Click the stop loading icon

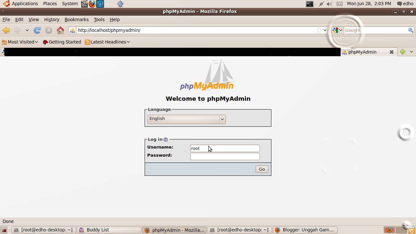tap(49, 30)
